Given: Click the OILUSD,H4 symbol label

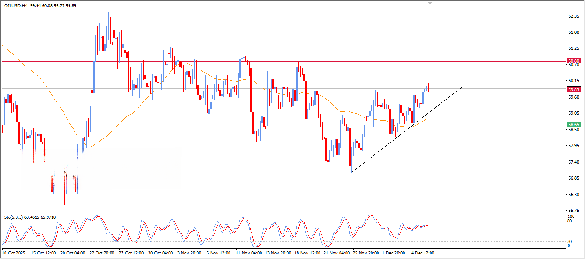Looking at the screenshot, I should pyautogui.click(x=16, y=5).
